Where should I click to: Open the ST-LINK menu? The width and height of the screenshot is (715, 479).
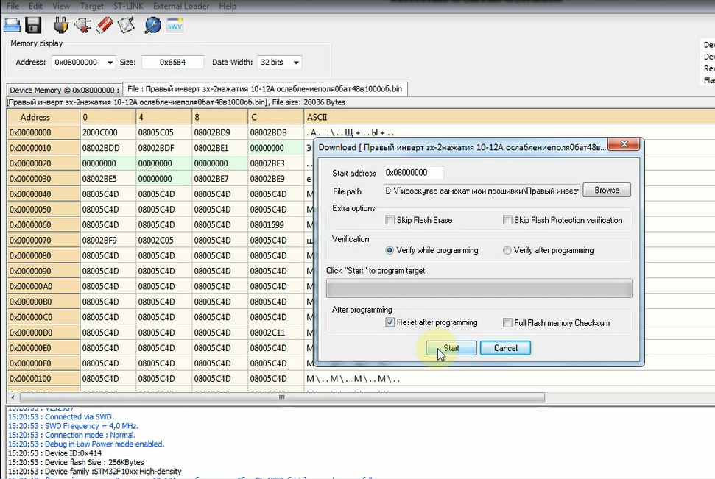click(x=128, y=6)
